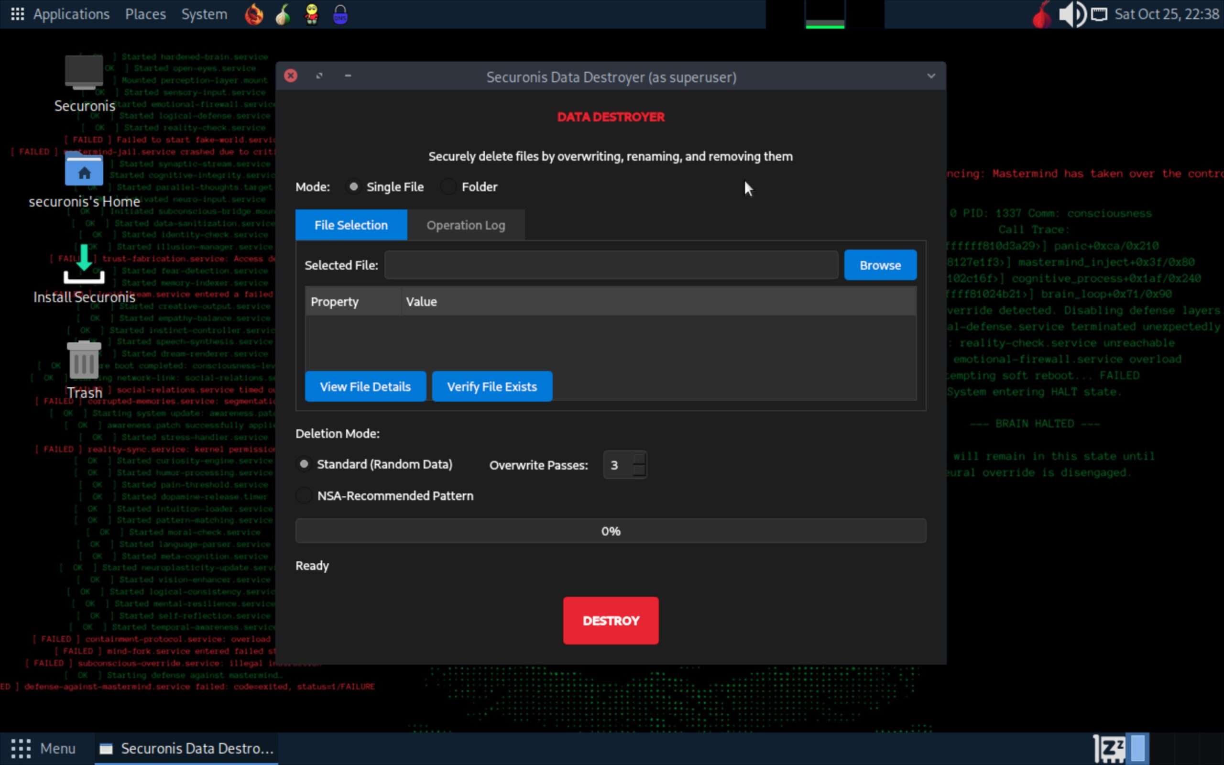
Task: Click the red onion tray icon
Action: point(1041,15)
